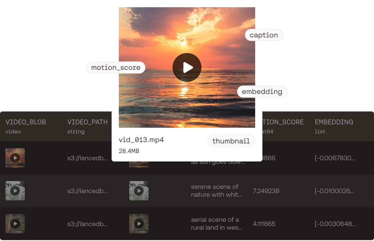Click the caption tag pill
This screenshot has width=374, height=241.
[x=264, y=35]
